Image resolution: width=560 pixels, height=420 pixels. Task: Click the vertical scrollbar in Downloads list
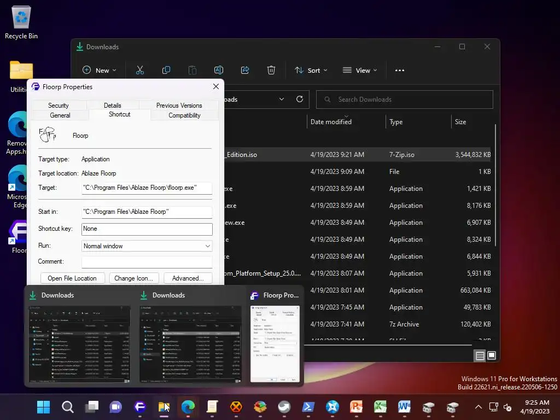[x=495, y=185]
